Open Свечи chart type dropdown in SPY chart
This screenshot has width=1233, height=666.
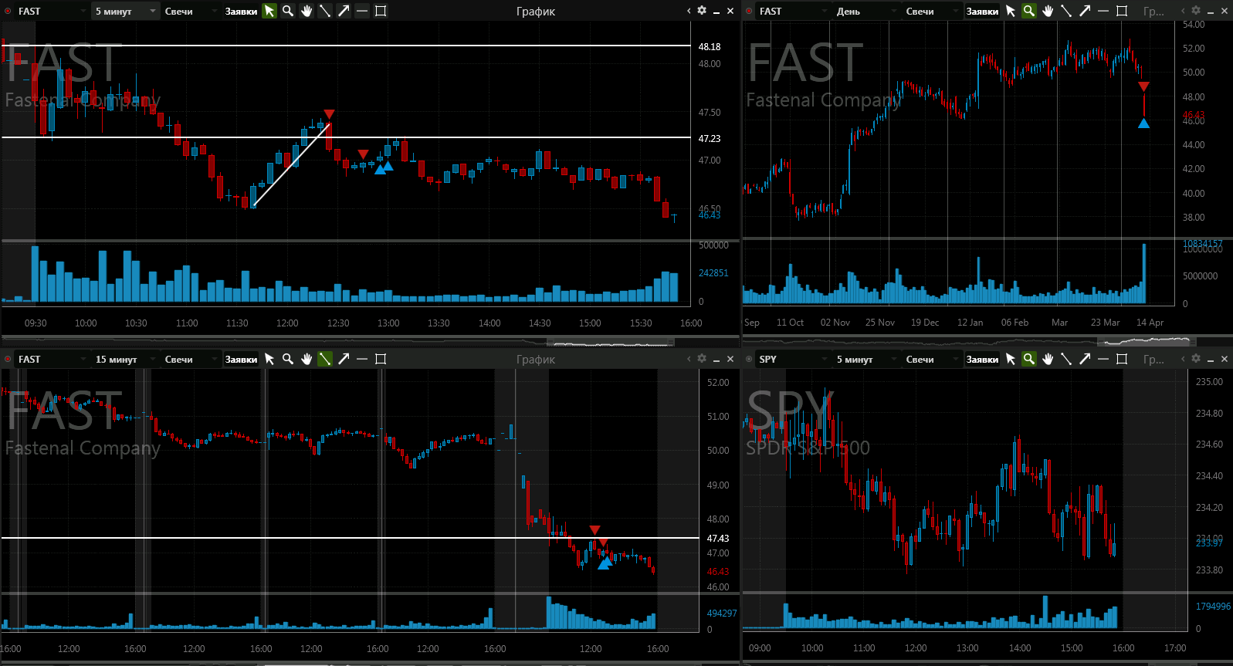click(x=932, y=359)
